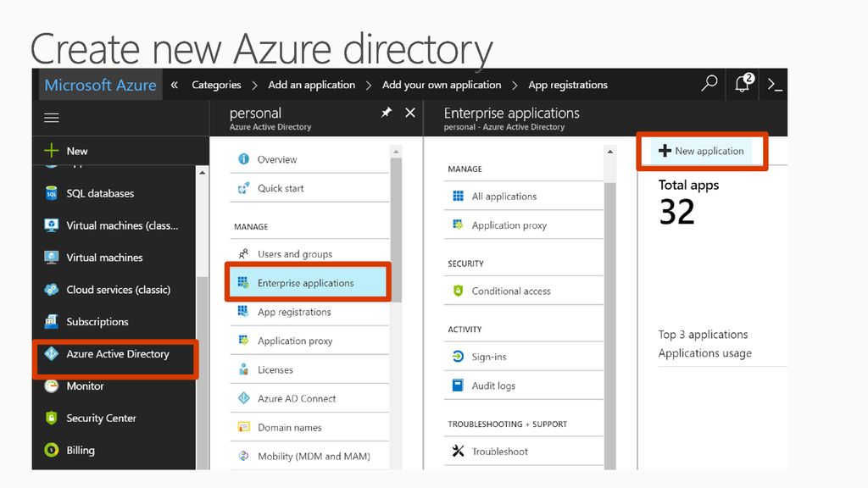Image resolution: width=868 pixels, height=488 pixels.
Task: Open Billing circle icon
Action: [52, 450]
